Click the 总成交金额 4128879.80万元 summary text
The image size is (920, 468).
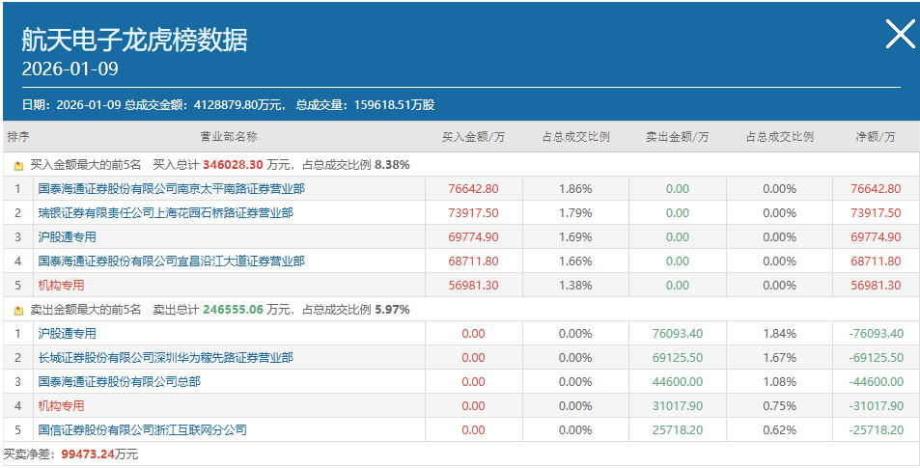click(x=205, y=105)
